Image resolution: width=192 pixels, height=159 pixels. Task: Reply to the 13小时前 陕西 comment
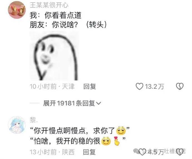tap(89, 152)
